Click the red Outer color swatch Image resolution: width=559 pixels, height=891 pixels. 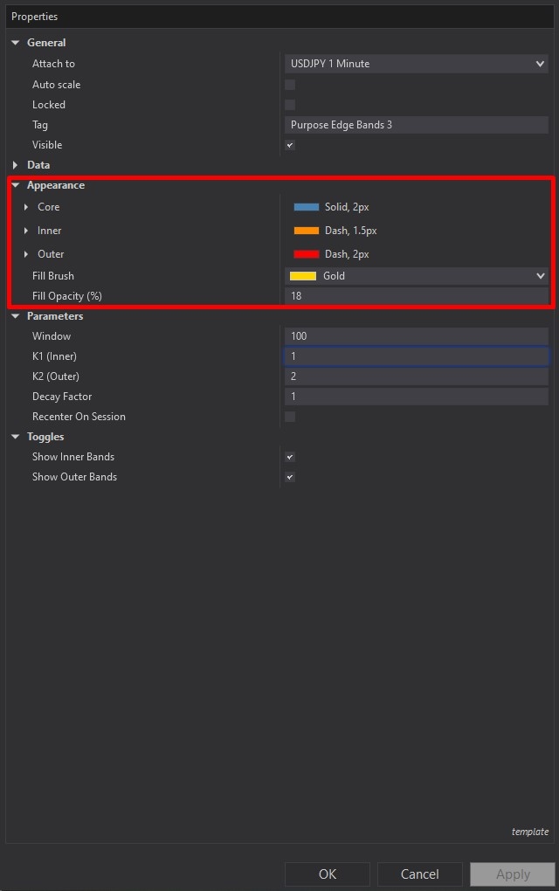(x=307, y=254)
